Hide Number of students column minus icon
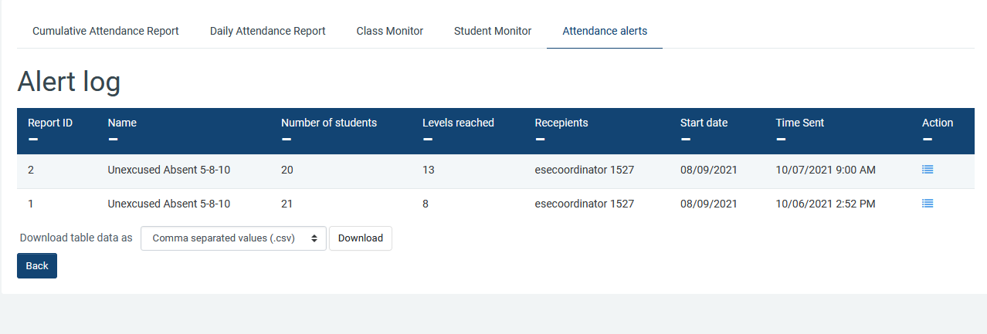Screen dimensions: 987x334 pos(287,140)
